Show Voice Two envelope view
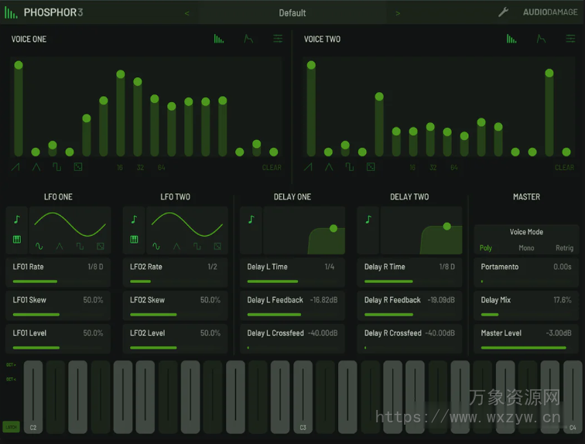This screenshot has height=444, width=585. click(541, 39)
